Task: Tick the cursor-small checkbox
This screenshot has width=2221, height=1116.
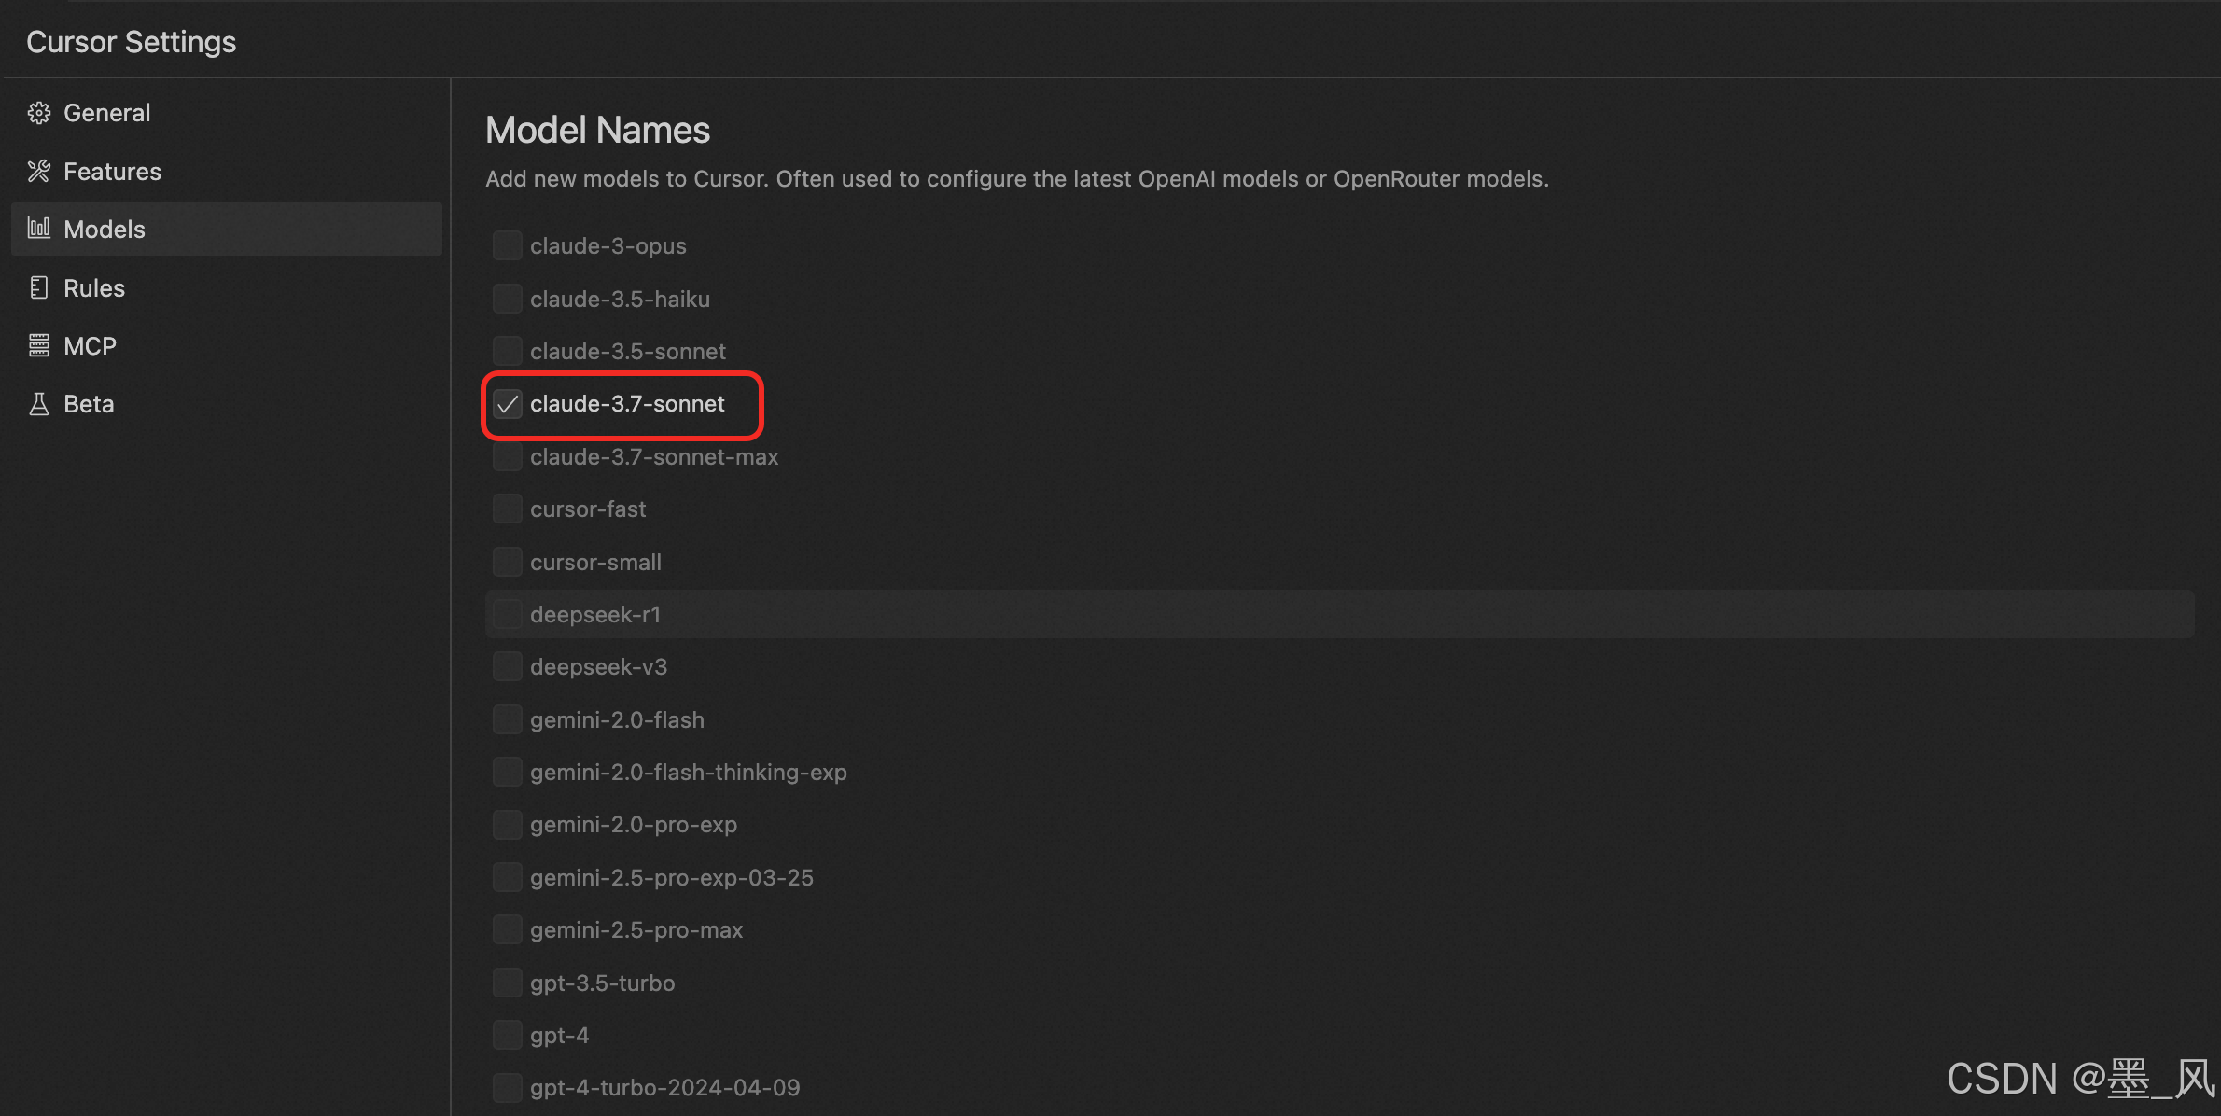Action: pos(508,563)
